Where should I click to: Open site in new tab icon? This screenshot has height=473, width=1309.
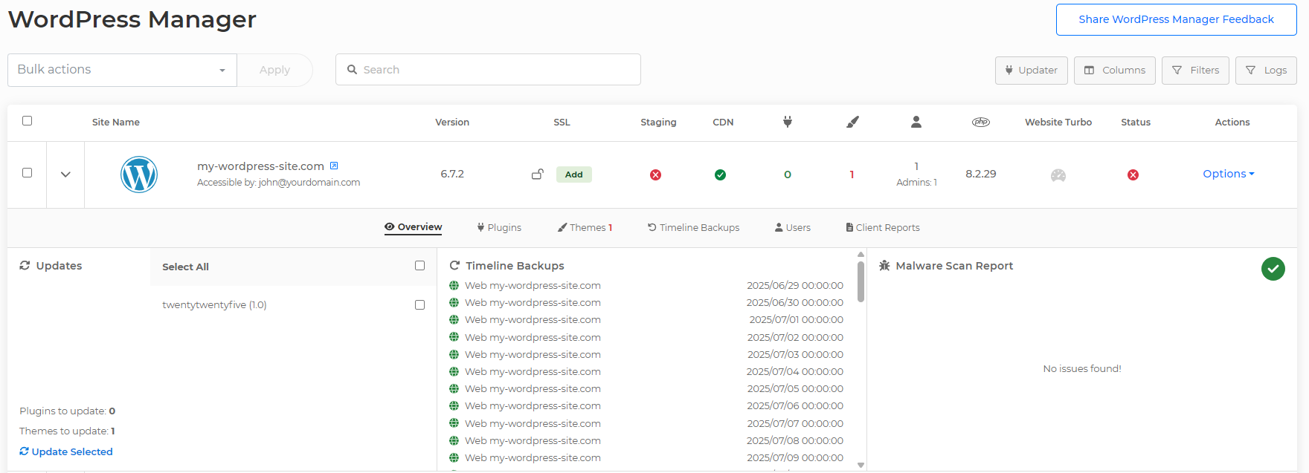click(334, 166)
